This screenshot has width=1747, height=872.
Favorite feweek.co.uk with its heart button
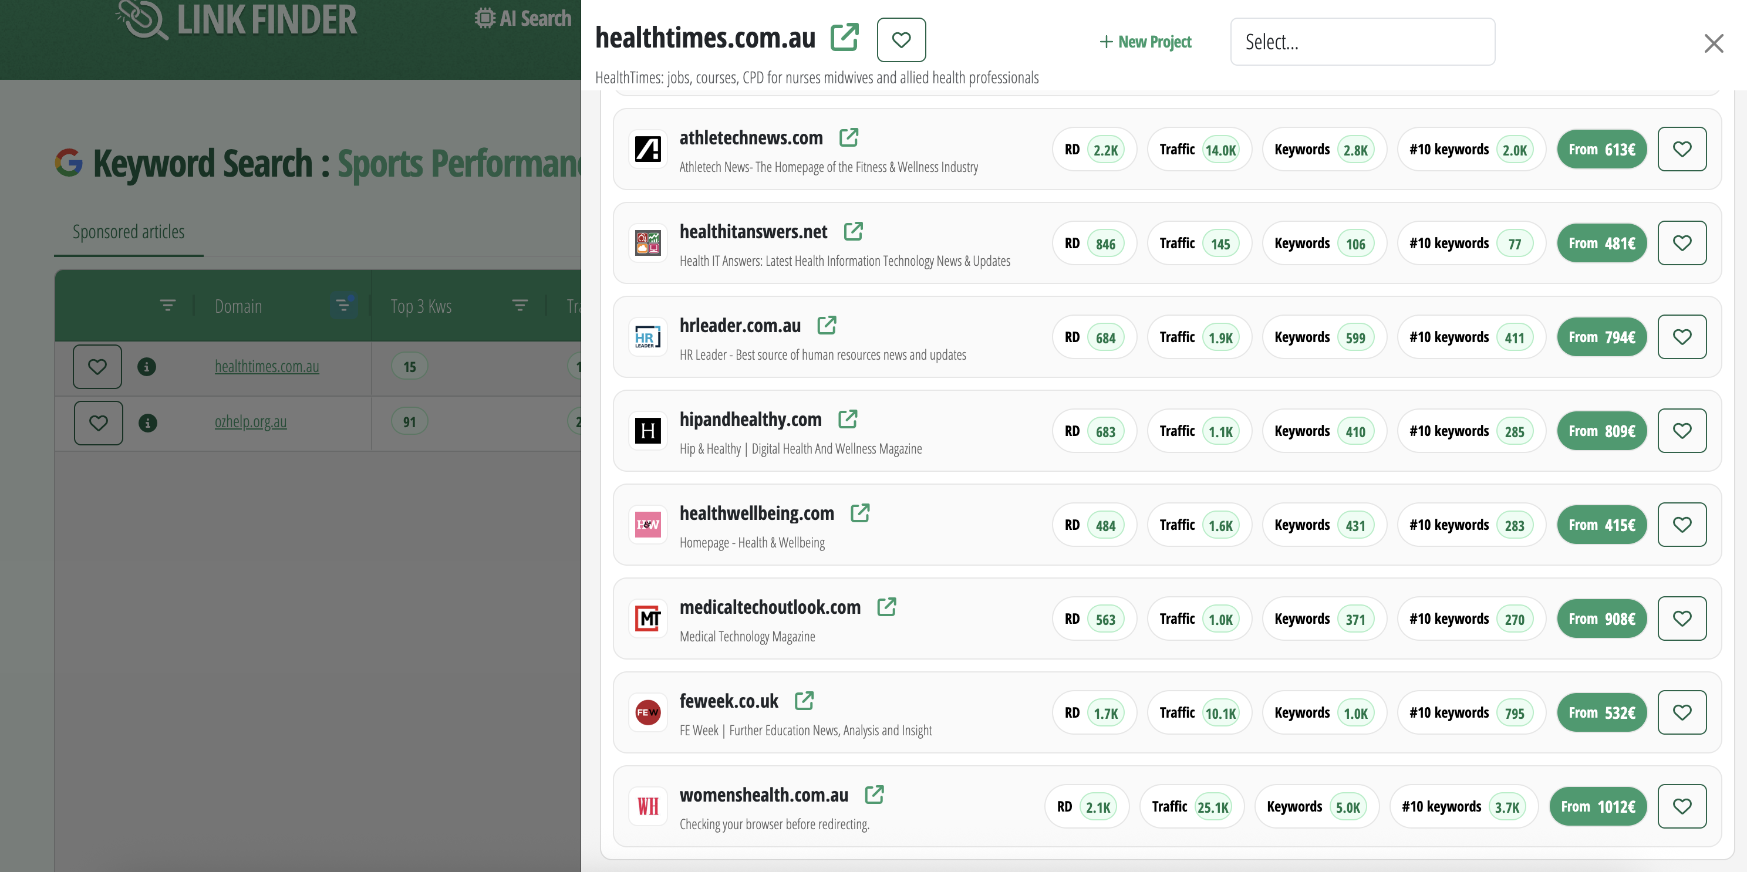pos(1682,712)
